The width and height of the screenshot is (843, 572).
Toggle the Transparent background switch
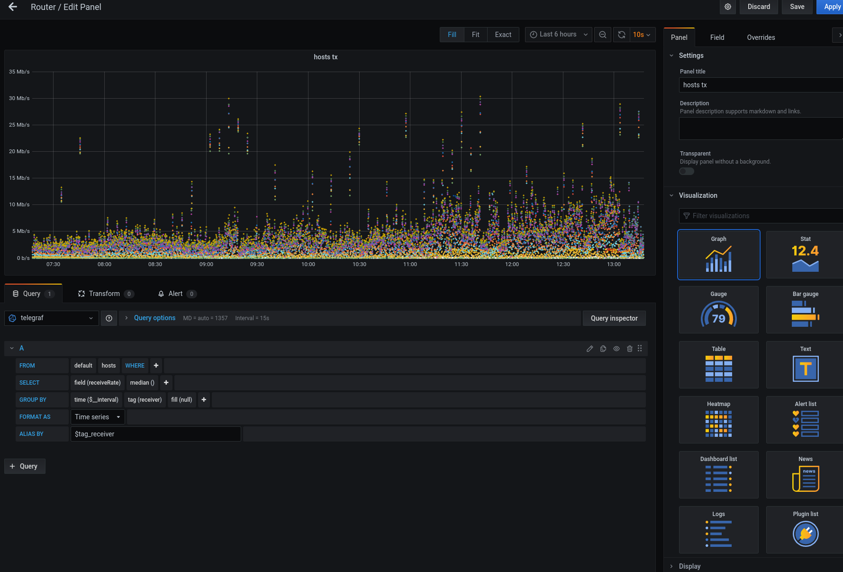pyautogui.click(x=687, y=171)
